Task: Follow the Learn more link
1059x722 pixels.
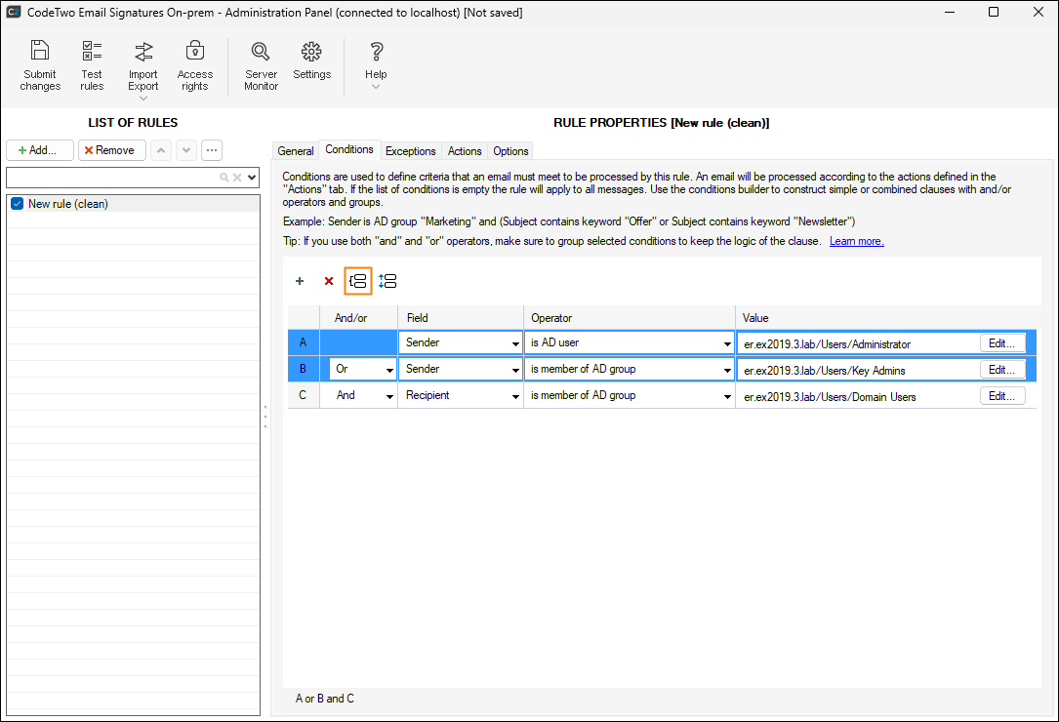Action: coord(856,241)
